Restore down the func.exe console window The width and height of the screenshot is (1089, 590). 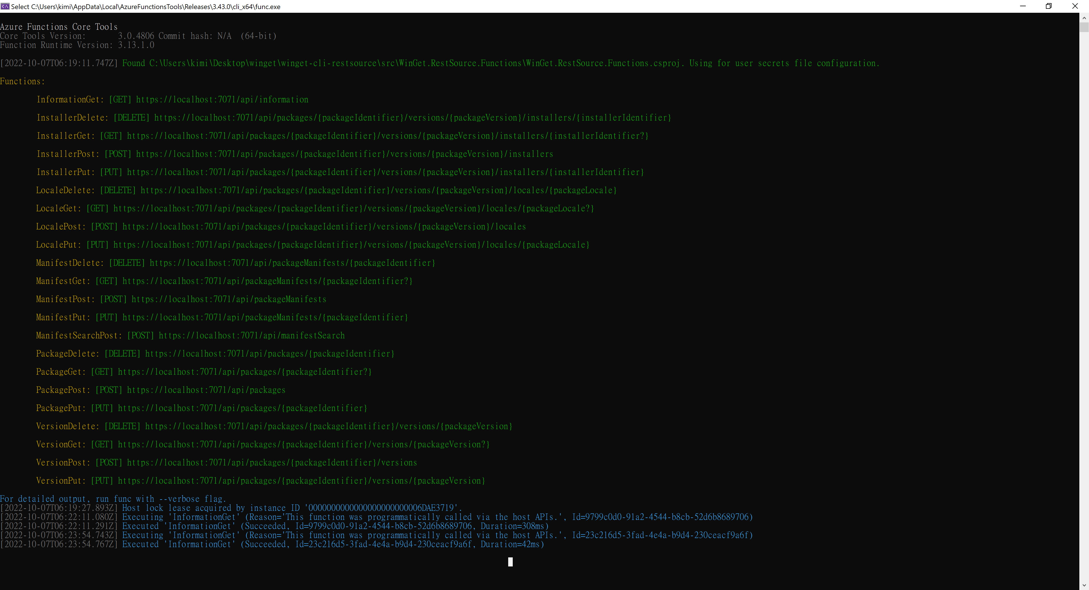click(1049, 6)
